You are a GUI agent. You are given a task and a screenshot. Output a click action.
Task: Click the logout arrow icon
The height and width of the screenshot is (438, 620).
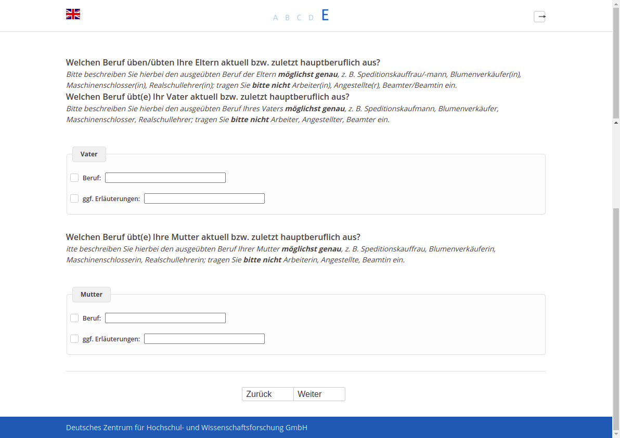point(540,17)
